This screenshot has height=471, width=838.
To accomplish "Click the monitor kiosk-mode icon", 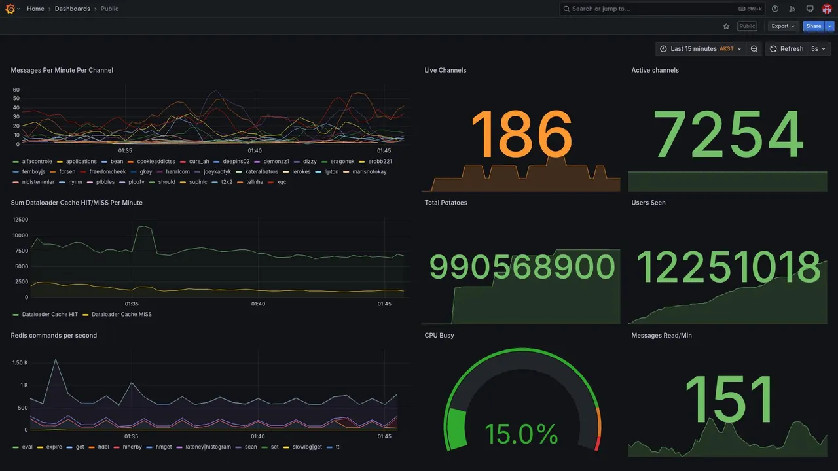I will [x=810, y=9].
